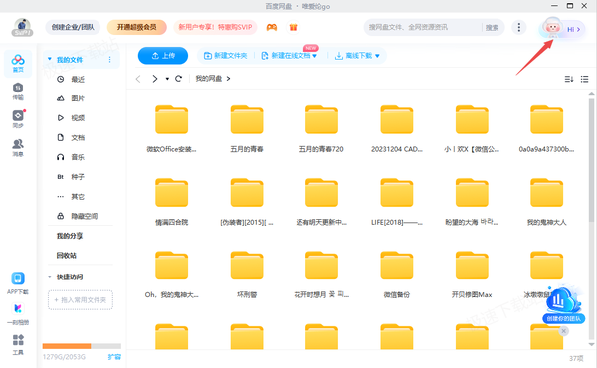Click the storage usage progress bar
This screenshot has width=597, height=368.
click(x=82, y=346)
